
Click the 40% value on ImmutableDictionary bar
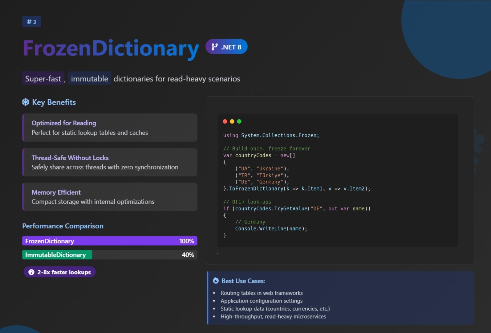click(x=188, y=255)
